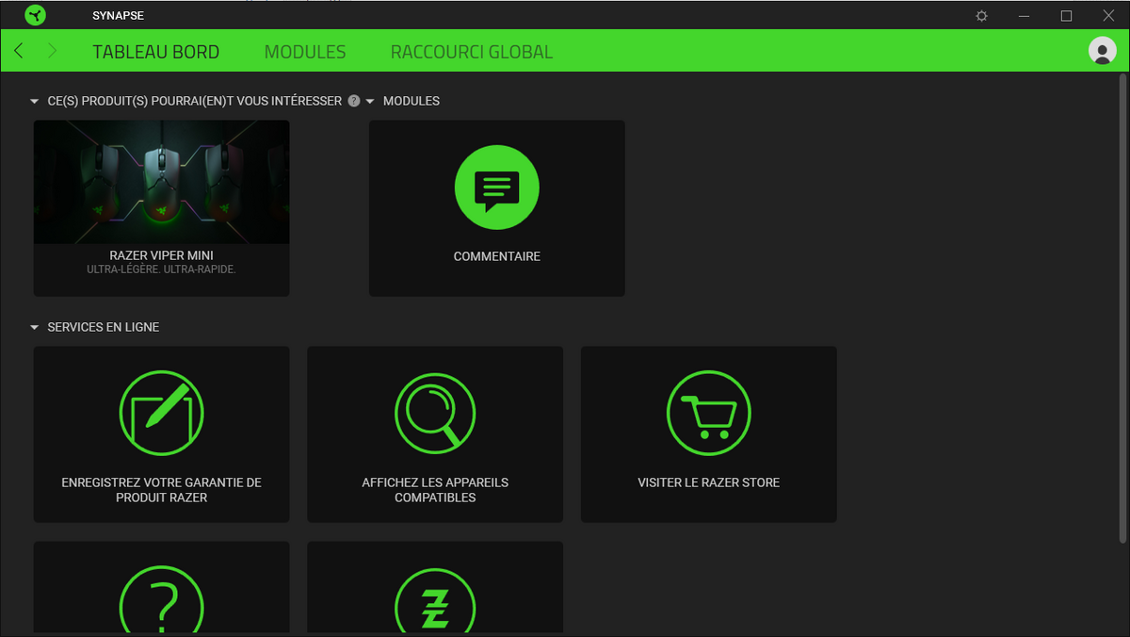Click the help question mark beside produits heading
1130x637 pixels.
pyautogui.click(x=354, y=101)
